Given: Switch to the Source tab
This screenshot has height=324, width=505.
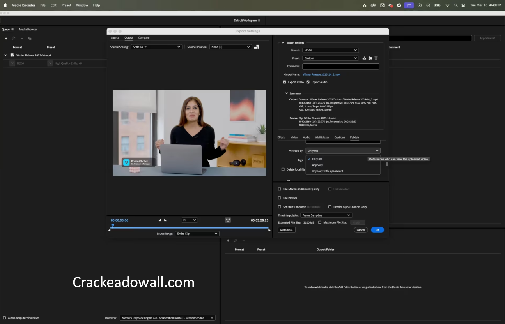Looking at the screenshot, I should click(x=115, y=38).
